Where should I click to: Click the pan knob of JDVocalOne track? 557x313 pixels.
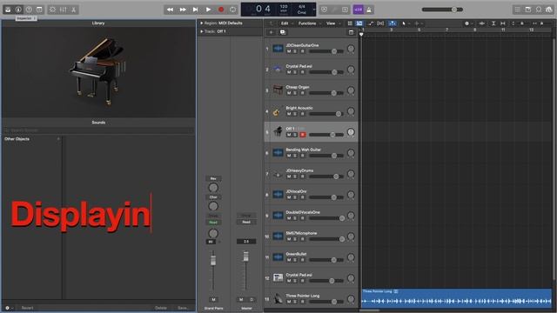351,195
